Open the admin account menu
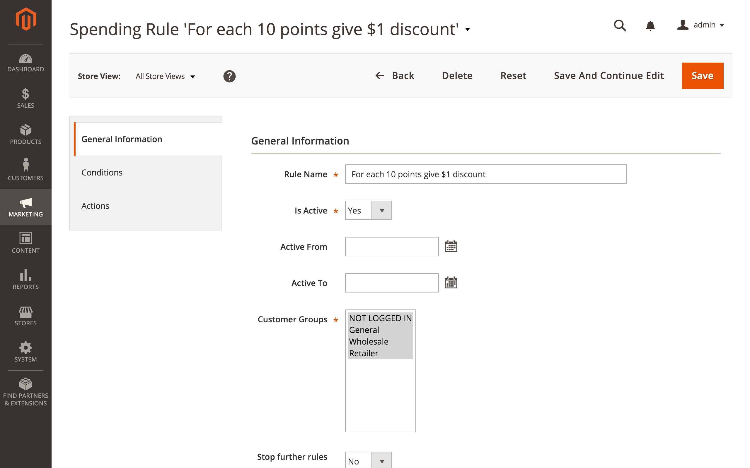 click(700, 25)
